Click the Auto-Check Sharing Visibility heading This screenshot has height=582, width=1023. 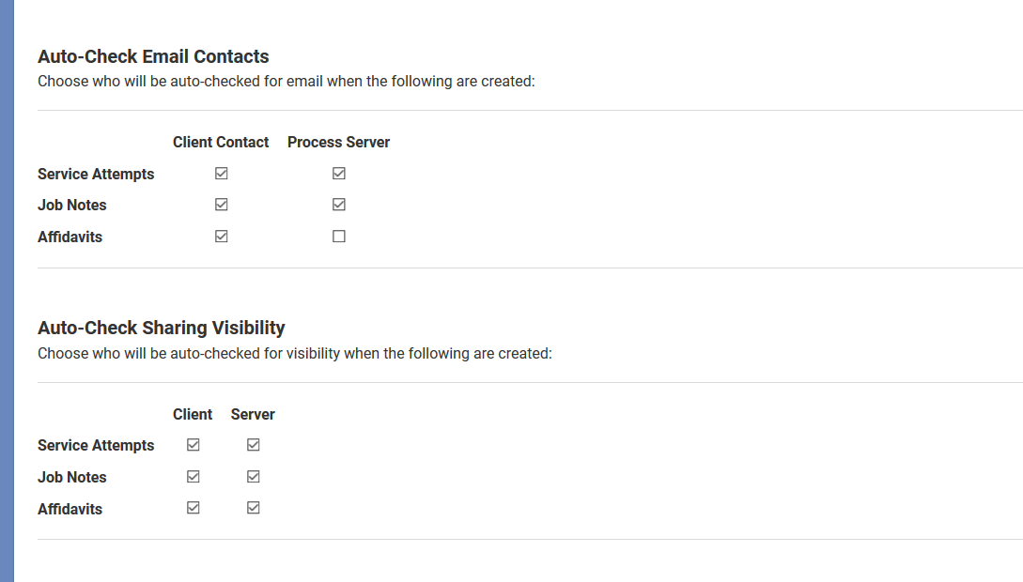click(x=161, y=328)
